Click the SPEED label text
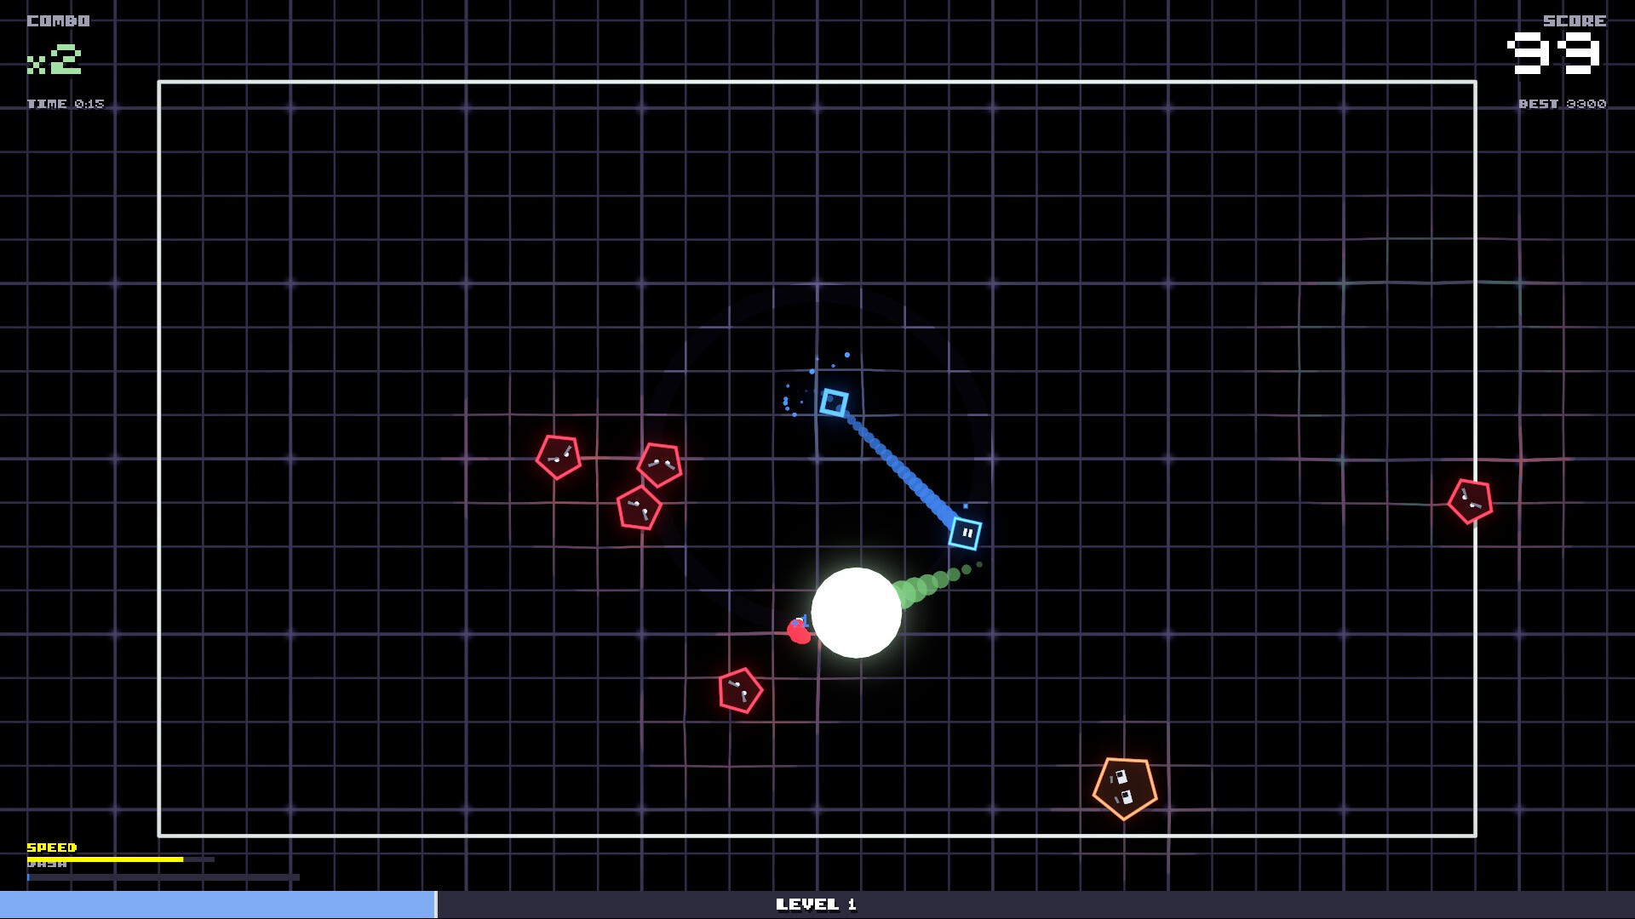The image size is (1635, 919). pyautogui.click(x=52, y=848)
